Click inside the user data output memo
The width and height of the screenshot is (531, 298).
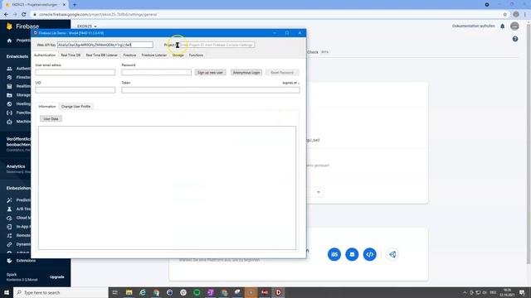click(x=167, y=188)
